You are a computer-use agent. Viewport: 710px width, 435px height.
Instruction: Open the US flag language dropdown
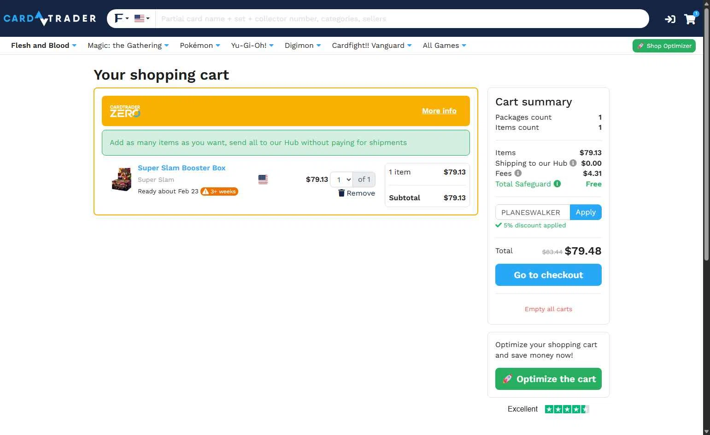coord(142,18)
